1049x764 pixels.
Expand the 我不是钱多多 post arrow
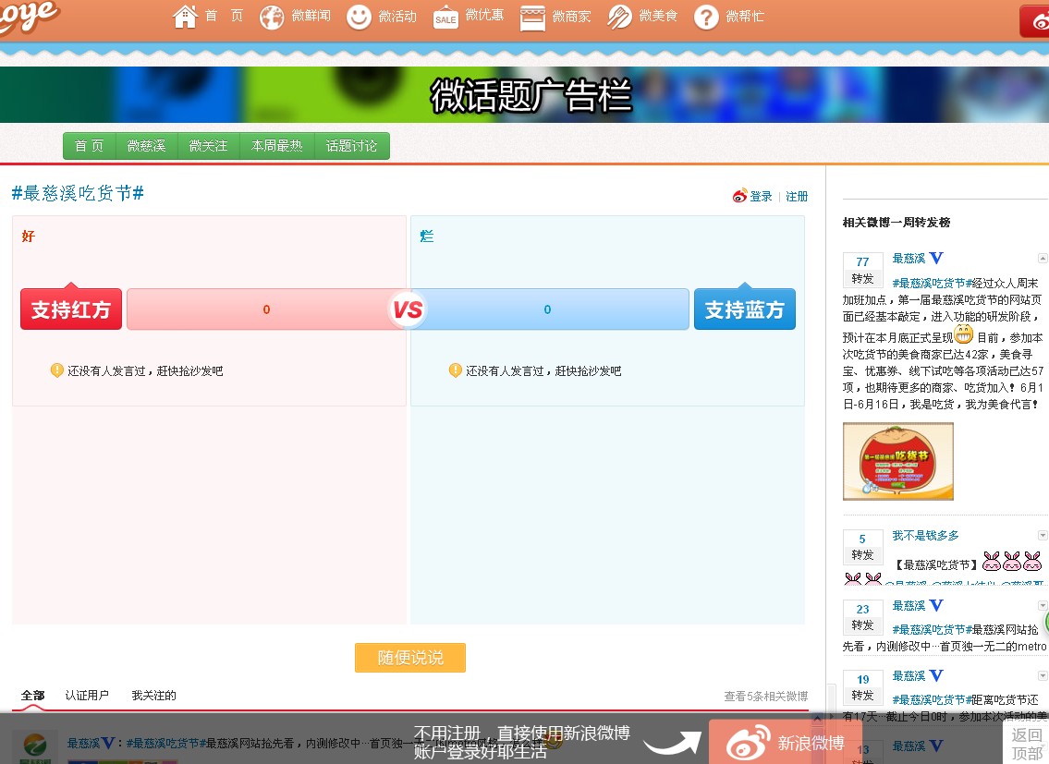tap(1043, 535)
